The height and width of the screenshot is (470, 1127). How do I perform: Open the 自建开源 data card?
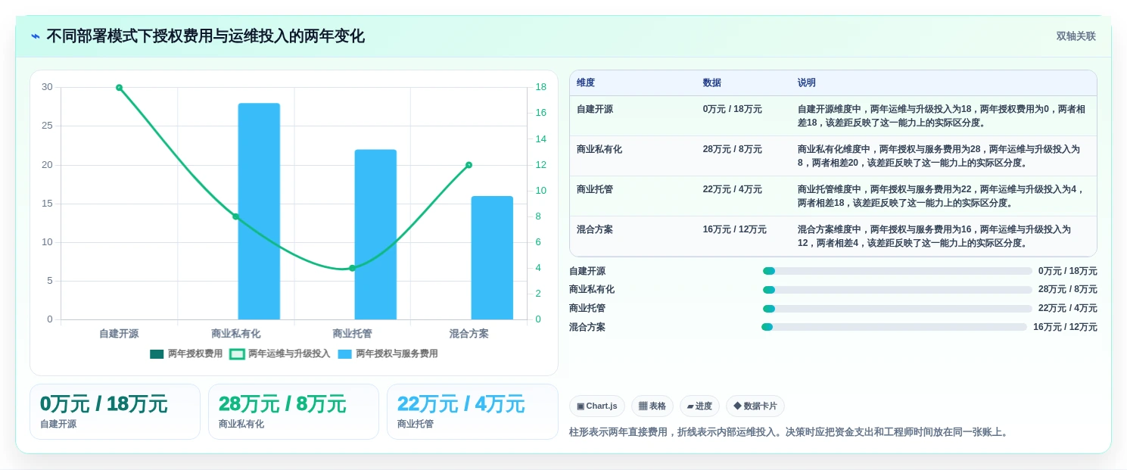(x=115, y=412)
